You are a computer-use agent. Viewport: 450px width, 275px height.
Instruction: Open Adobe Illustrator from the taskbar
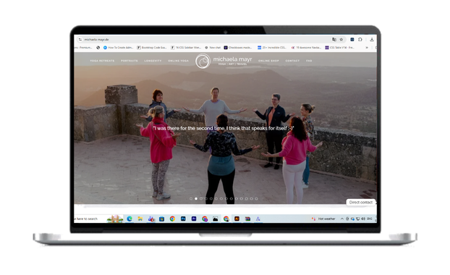237,219
